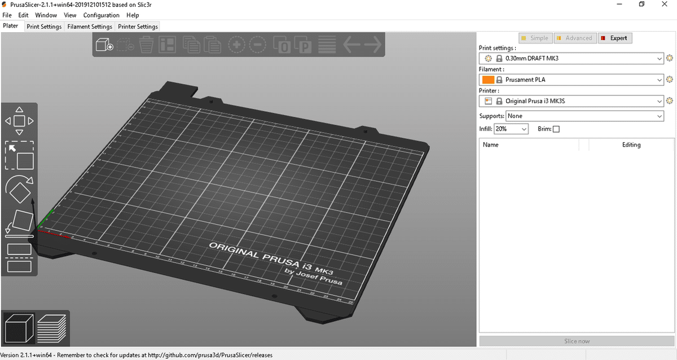This screenshot has height=360, width=677.
Task: Select the Scale gizmo tool
Action: click(19, 155)
